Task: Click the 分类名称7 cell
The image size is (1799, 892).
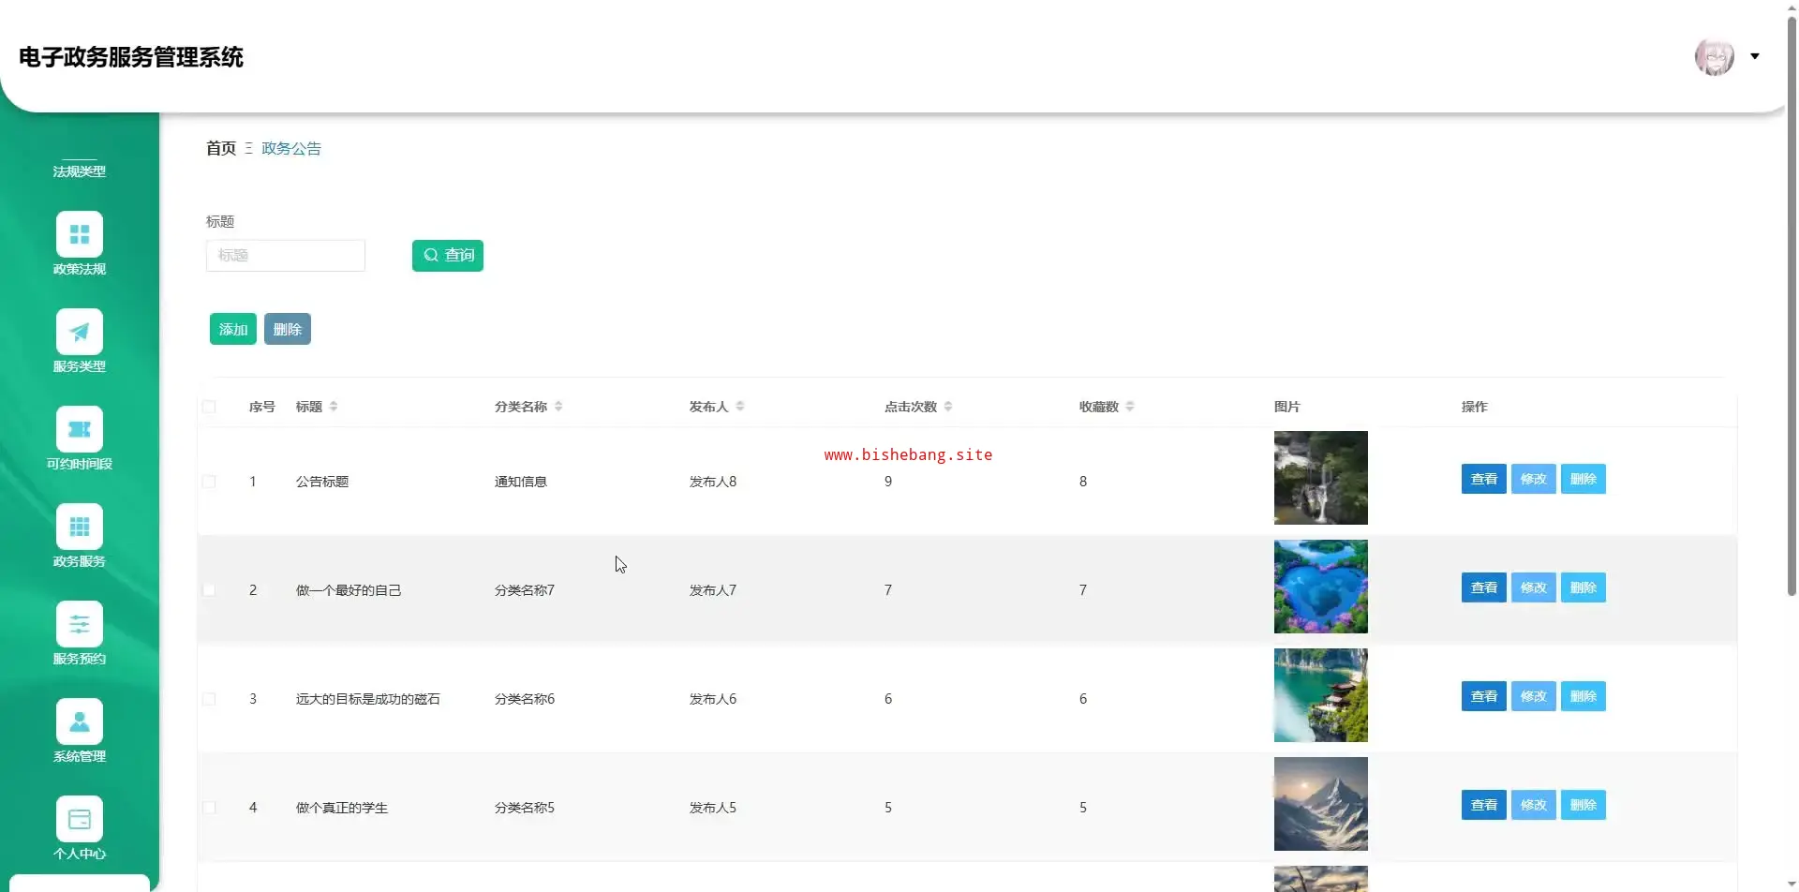Action: click(x=525, y=590)
